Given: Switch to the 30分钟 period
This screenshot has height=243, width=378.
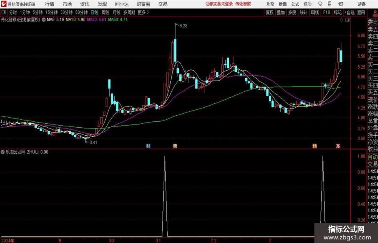Looking at the screenshot, I should [x=66, y=12].
